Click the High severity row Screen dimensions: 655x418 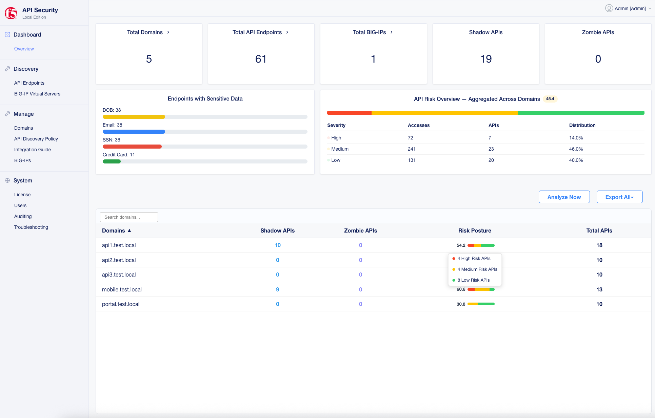(x=485, y=138)
